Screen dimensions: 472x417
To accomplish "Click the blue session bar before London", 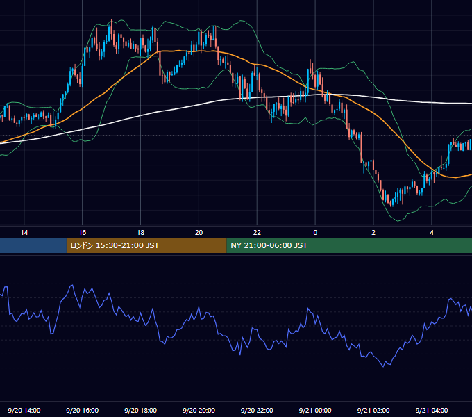I will point(33,245).
